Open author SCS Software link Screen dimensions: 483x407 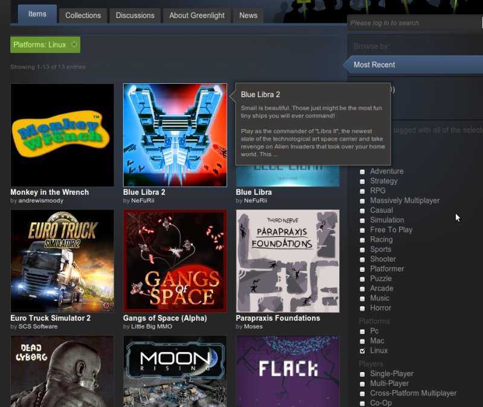38,326
